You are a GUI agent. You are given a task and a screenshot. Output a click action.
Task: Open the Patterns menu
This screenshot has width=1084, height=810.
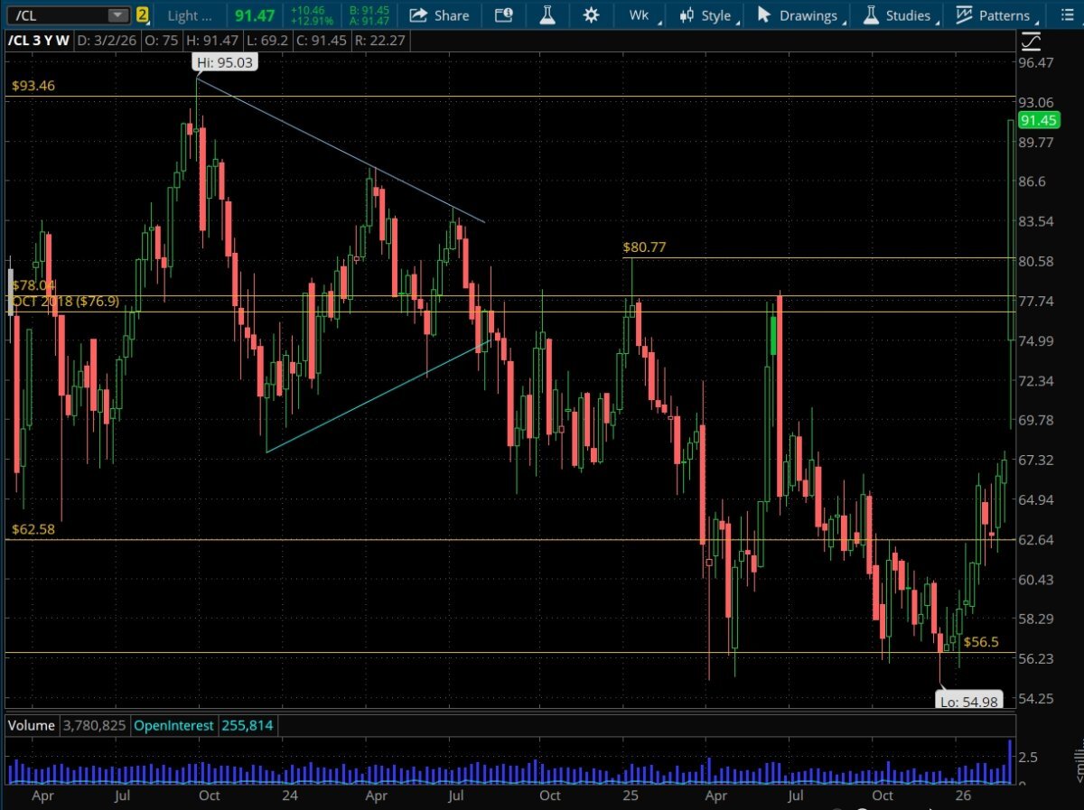pyautogui.click(x=993, y=15)
